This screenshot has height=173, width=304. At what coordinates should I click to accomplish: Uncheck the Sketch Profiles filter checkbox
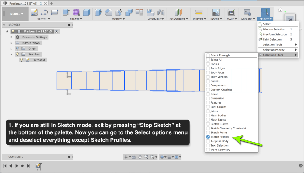(208, 137)
